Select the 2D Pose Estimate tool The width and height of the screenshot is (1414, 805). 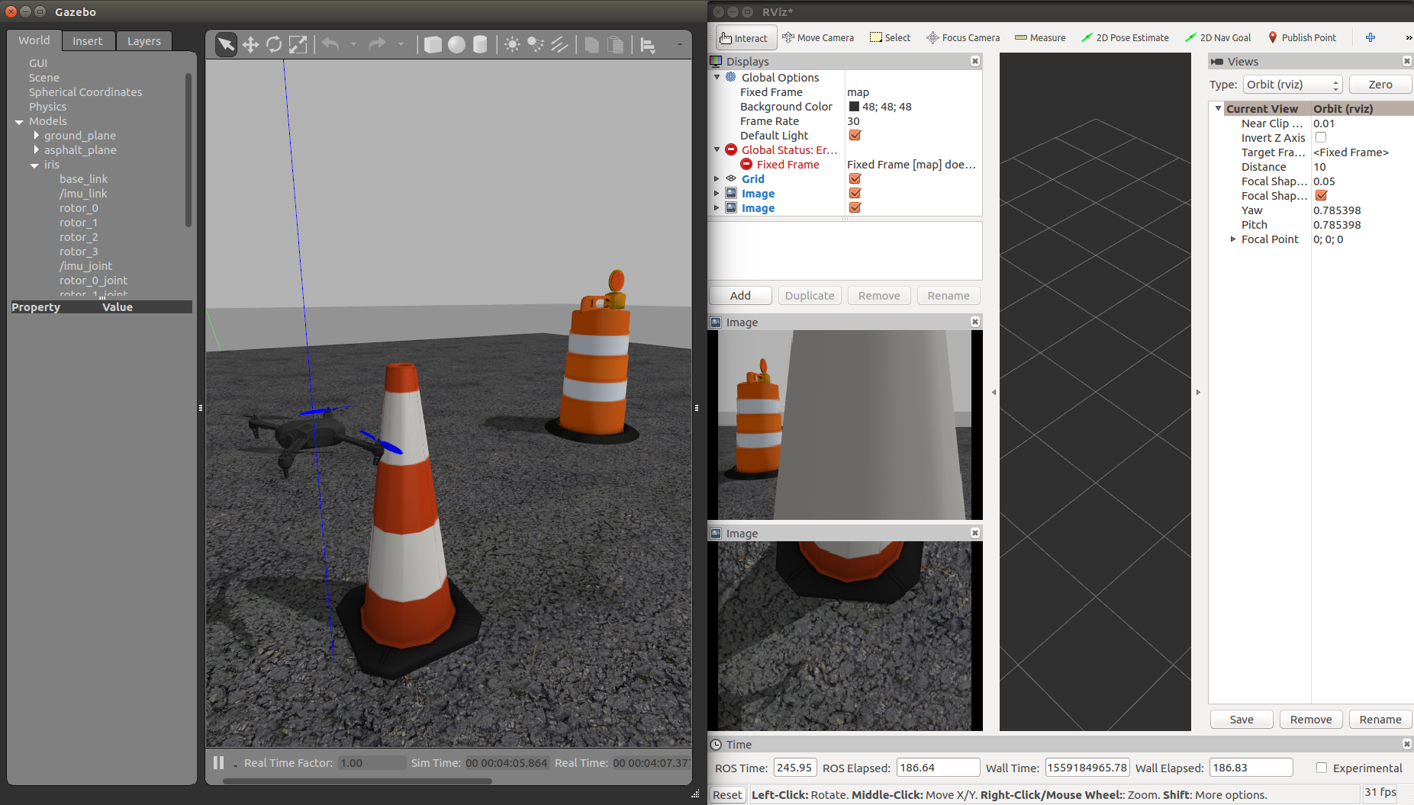pyautogui.click(x=1126, y=37)
